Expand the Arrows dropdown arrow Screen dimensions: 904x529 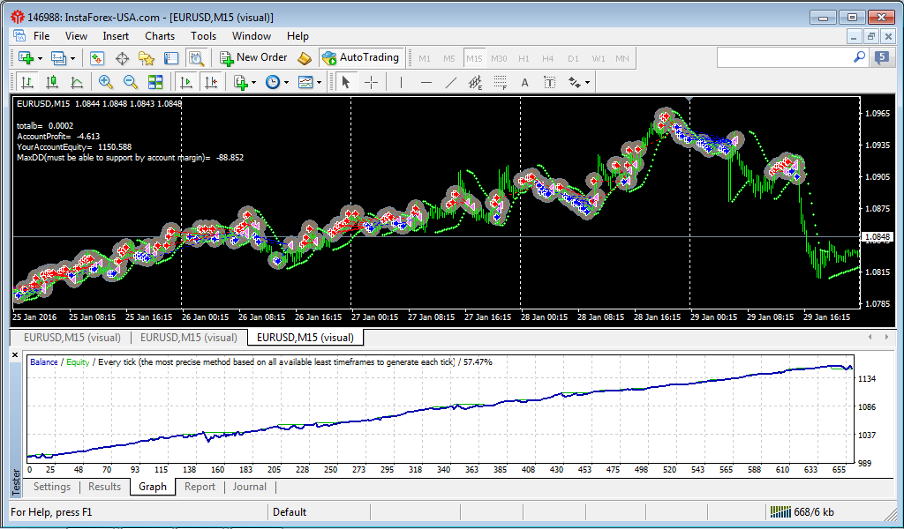pyautogui.click(x=587, y=83)
